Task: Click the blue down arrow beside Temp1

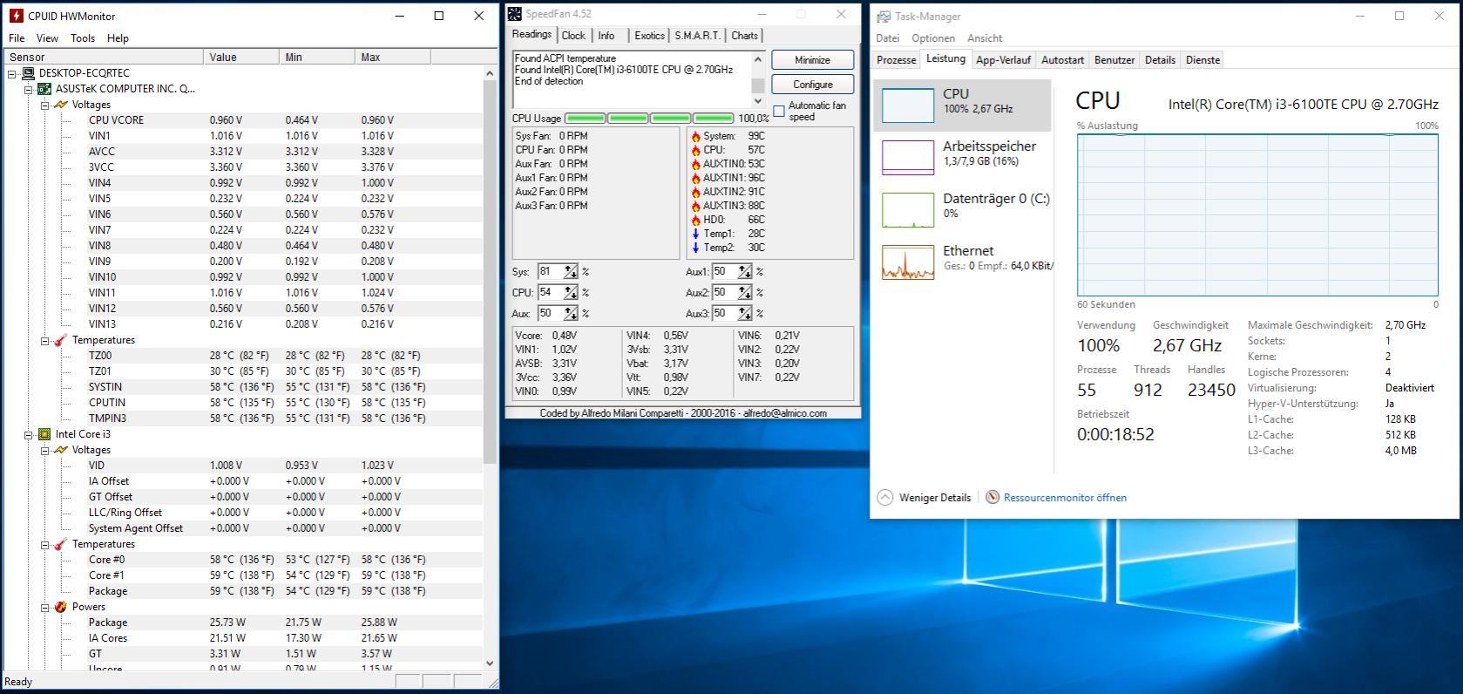Action: pyautogui.click(x=695, y=234)
